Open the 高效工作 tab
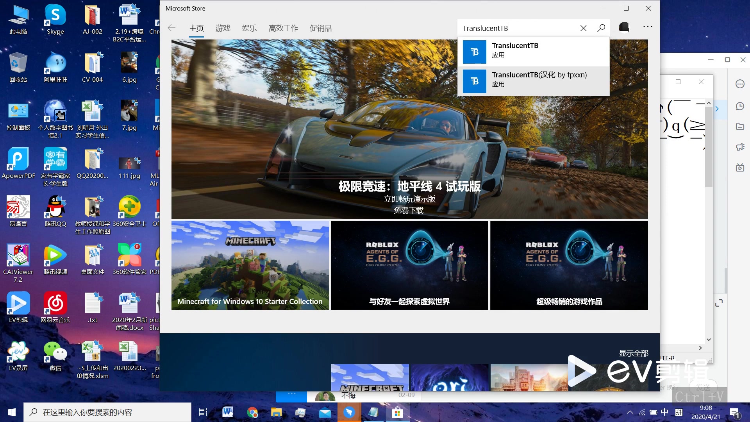The image size is (750, 422). coord(283,28)
